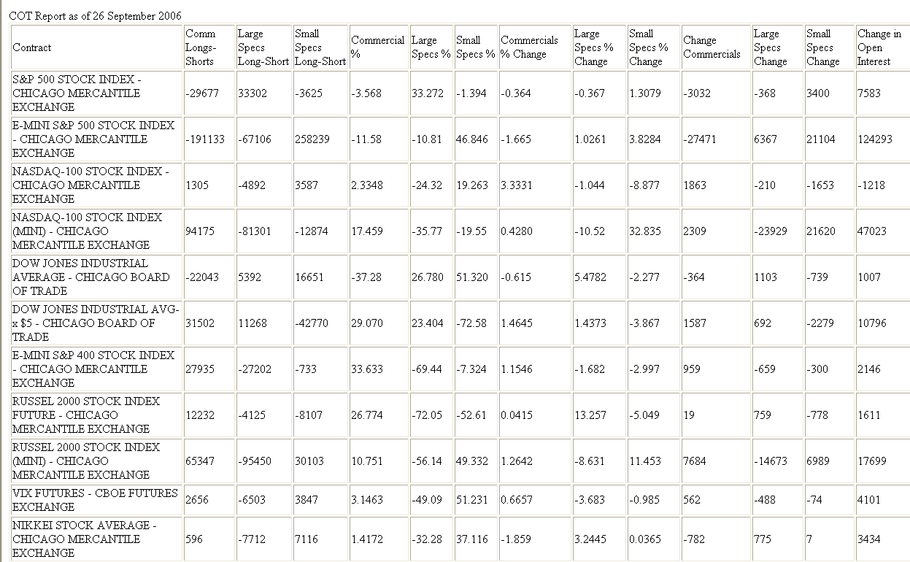Click the 'Small Specs %' column header

pos(476,47)
